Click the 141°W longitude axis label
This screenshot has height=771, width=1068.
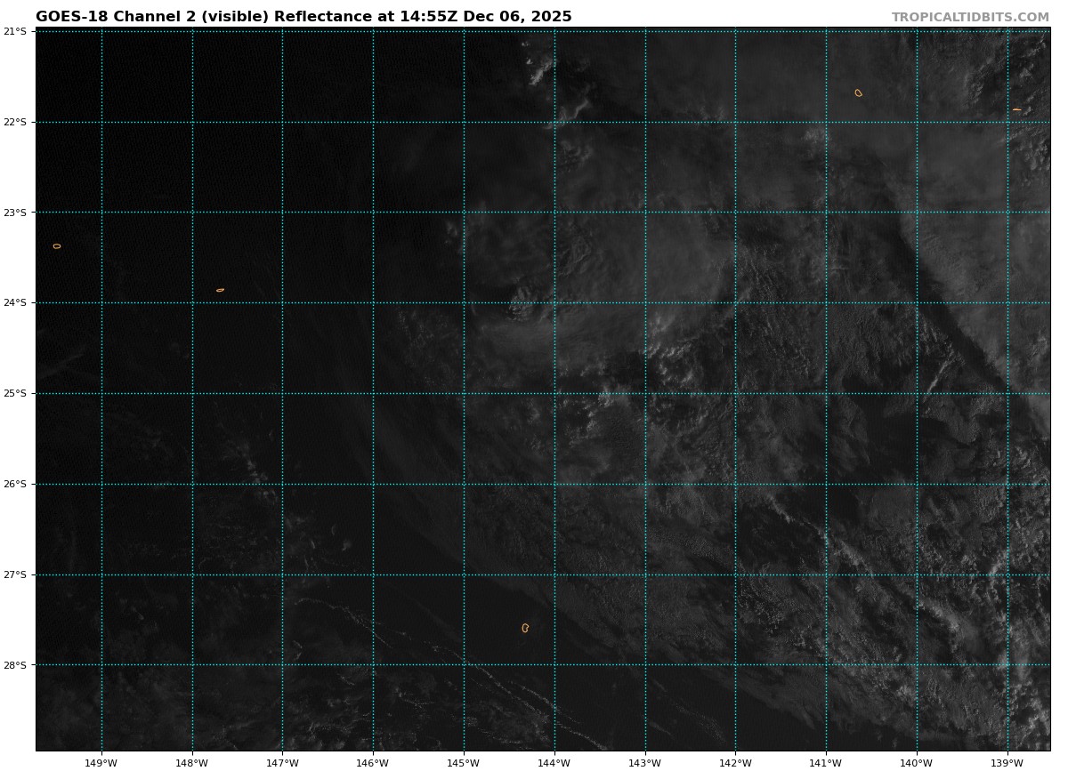(x=826, y=762)
